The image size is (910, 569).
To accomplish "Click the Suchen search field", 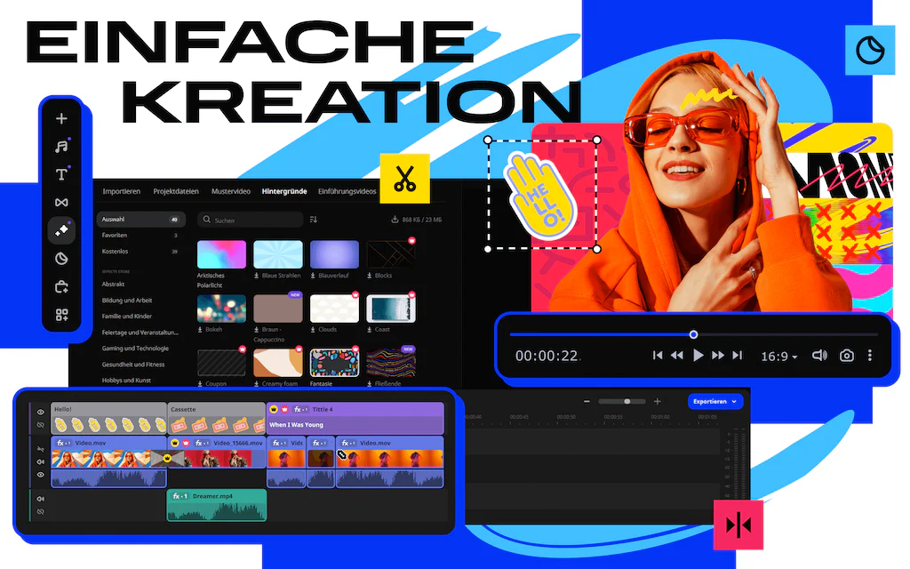I will pyautogui.click(x=250, y=220).
